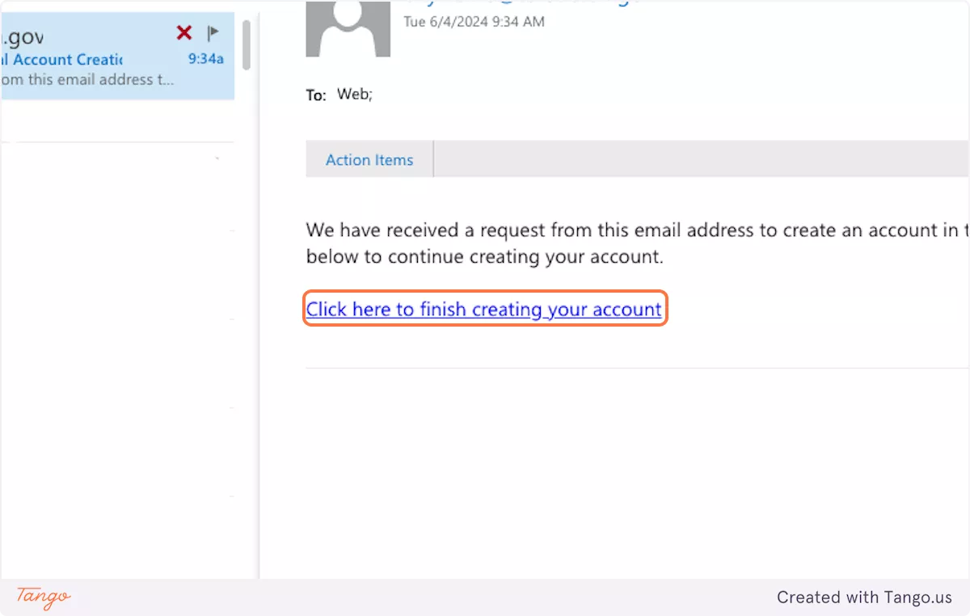Open the Action Items tab
The width and height of the screenshot is (970, 616).
[369, 160]
